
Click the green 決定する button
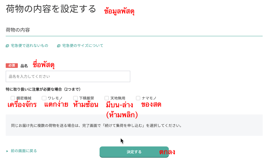pyautogui.click(x=134, y=152)
